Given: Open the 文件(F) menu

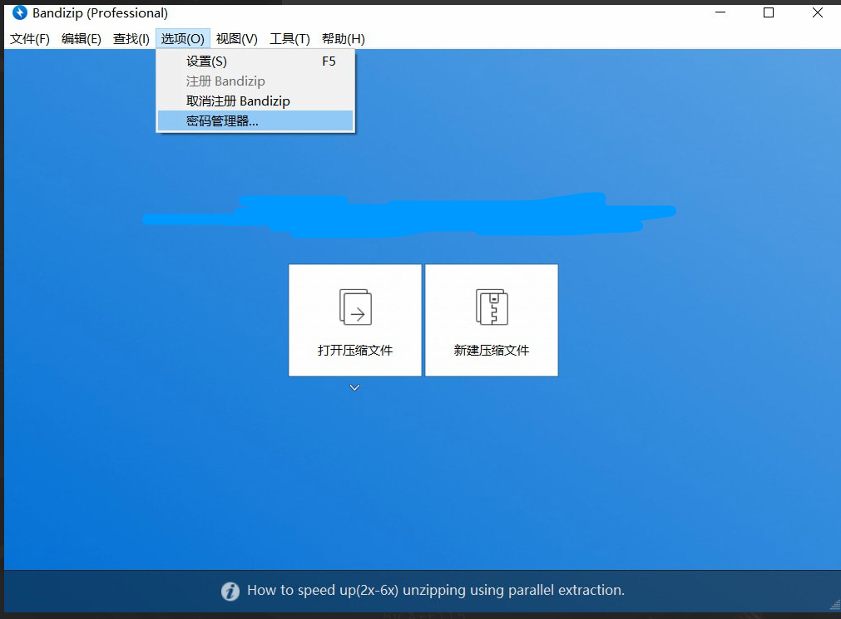Looking at the screenshot, I should [x=29, y=38].
